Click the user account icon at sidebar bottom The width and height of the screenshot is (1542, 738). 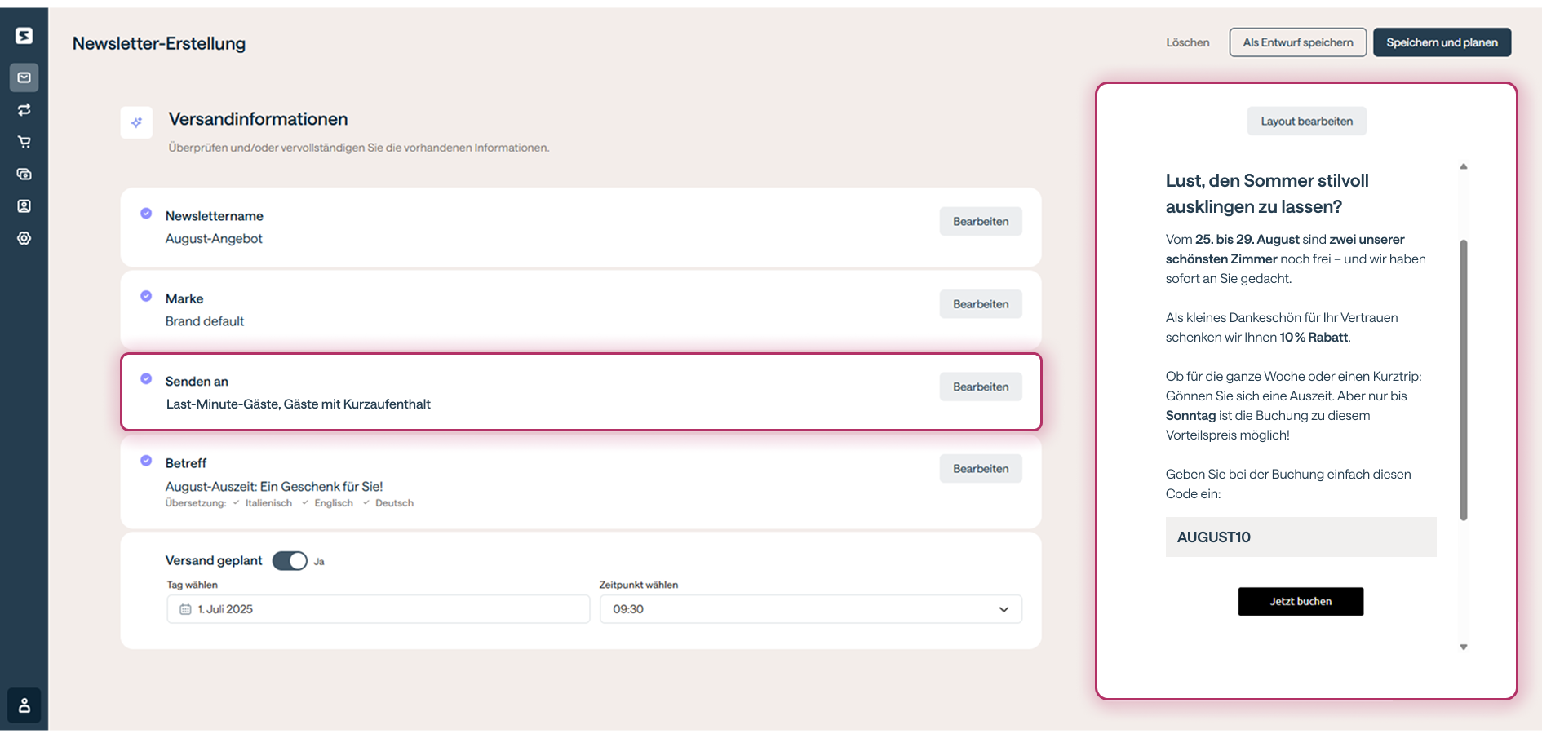tap(24, 705)
